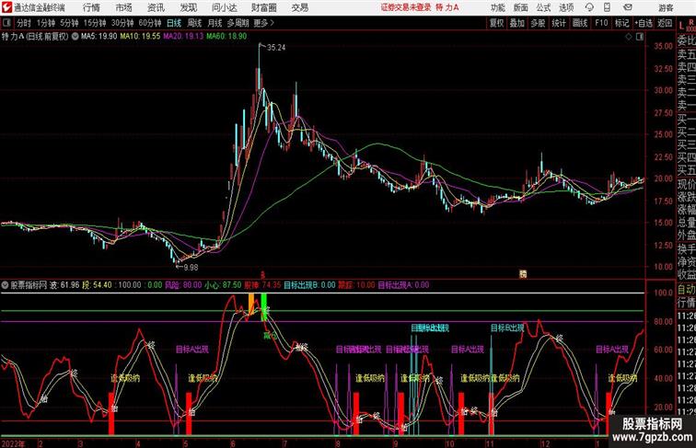This screenshot has height=448, width=696.
Task: Click 证券交易未登录 login status
Action: pos(406,7)
